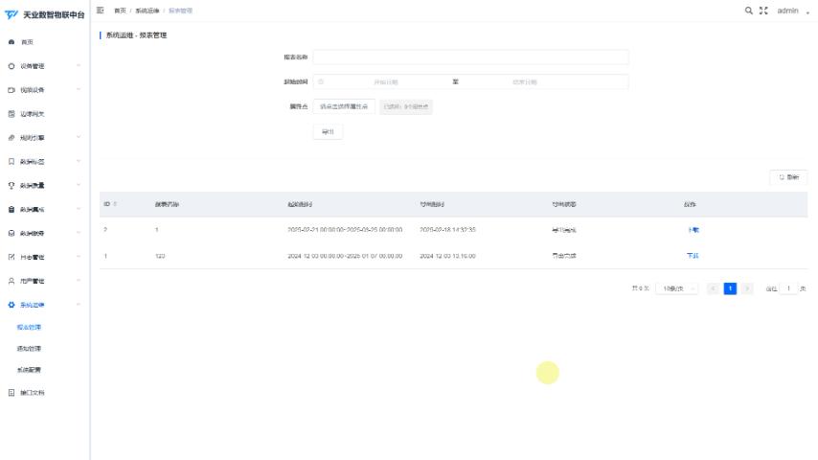Image resolution: width=818 pixels, height=460 pixels.
Task: Open the 接口文档 document icon in sidebar
Action: (11, 393)
